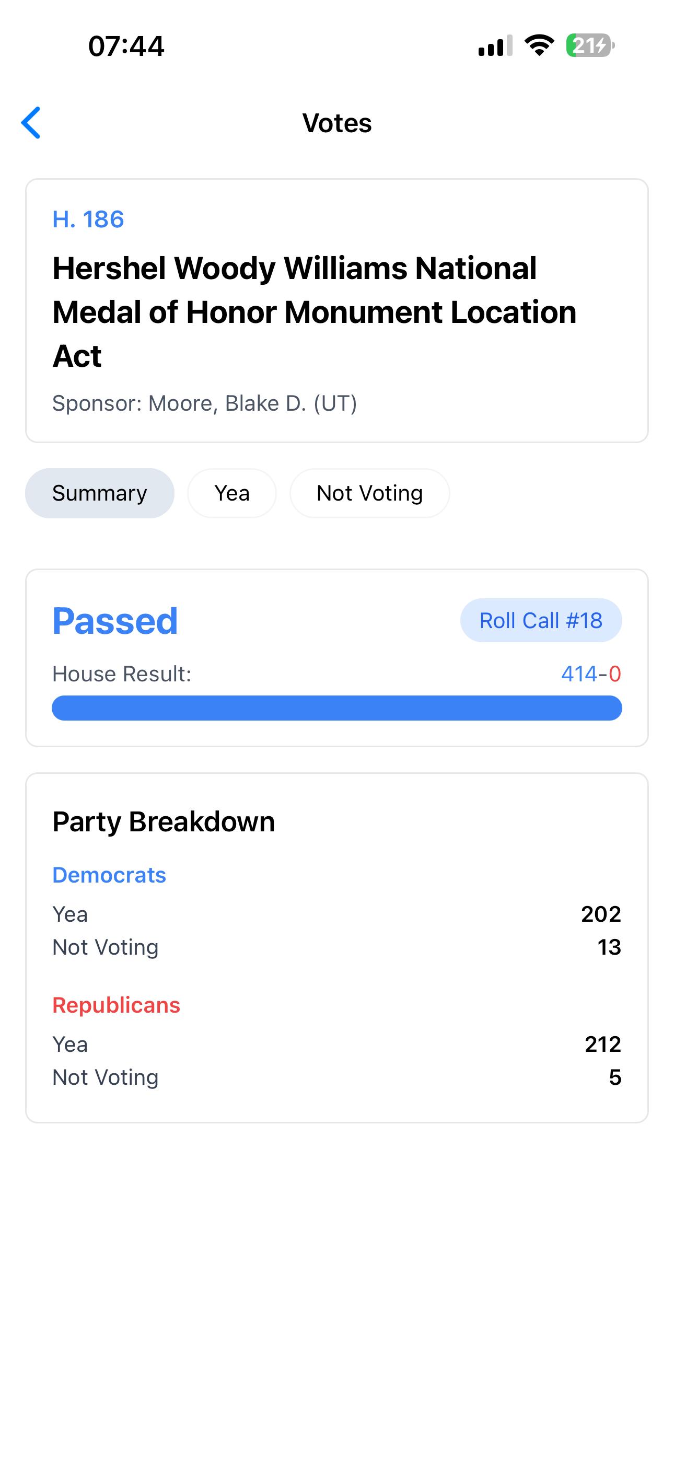The width and height of the screenshot is (674, 1461).
Task: Switch to the Summary tab
Action: (x=100, y=493)
